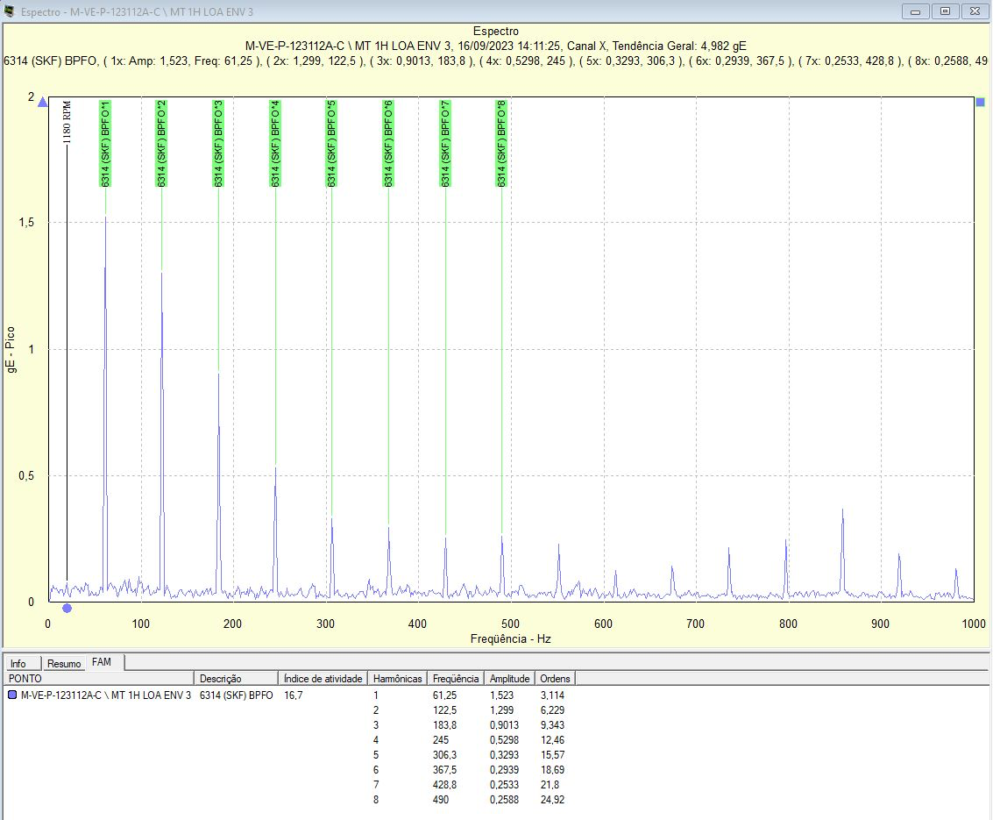Image resolution: width=993 pixels, height=820 pixels.
Task: Select the BPFO*5 green marker label
Action: (331, 144)
